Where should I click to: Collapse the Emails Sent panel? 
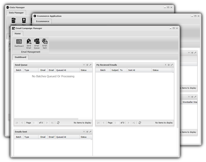pos(84,131)
